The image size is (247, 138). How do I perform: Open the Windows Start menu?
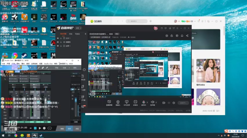click(3, 136)
